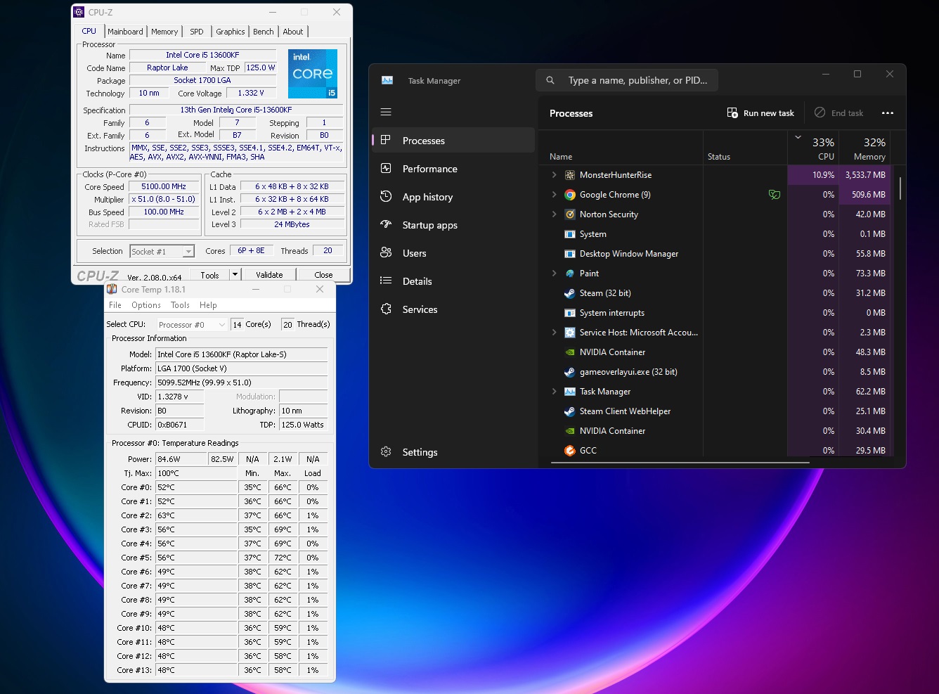
Task: Click the Startup apps gauge icon
Action: pos(386,224)
